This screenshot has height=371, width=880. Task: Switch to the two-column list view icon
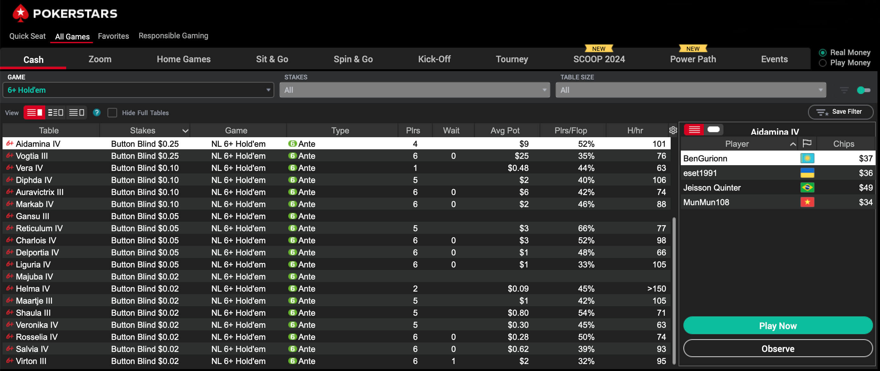pyautogui.click(x=55, y=112)
